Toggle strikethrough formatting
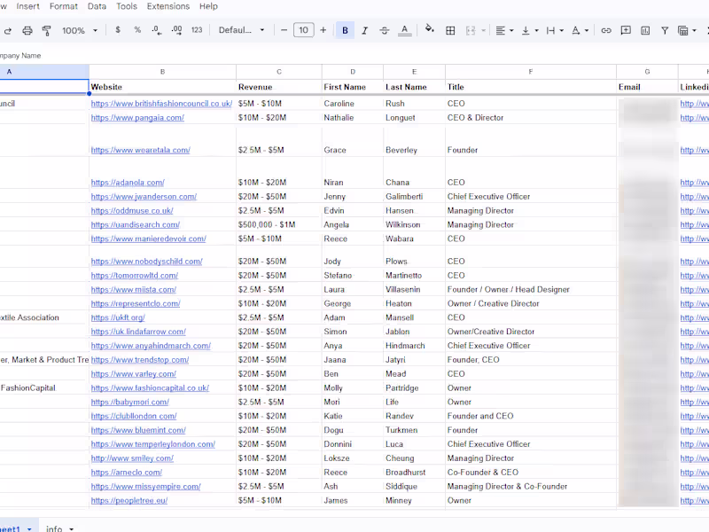This screenshot has width=709, height=532. click(x=384, y=30)
